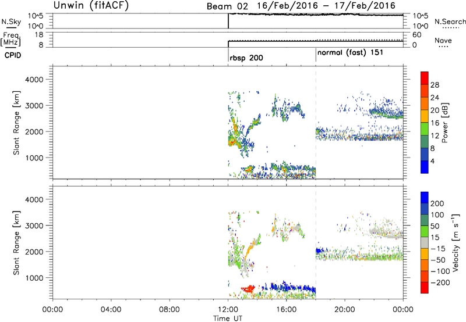
Task: Click the Velocity scale value '-15'
Action: click(437, 249)
